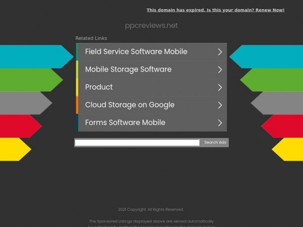Click the arrow beside Cloud Storage on Google
303x227 pixels.
[220, 105]
